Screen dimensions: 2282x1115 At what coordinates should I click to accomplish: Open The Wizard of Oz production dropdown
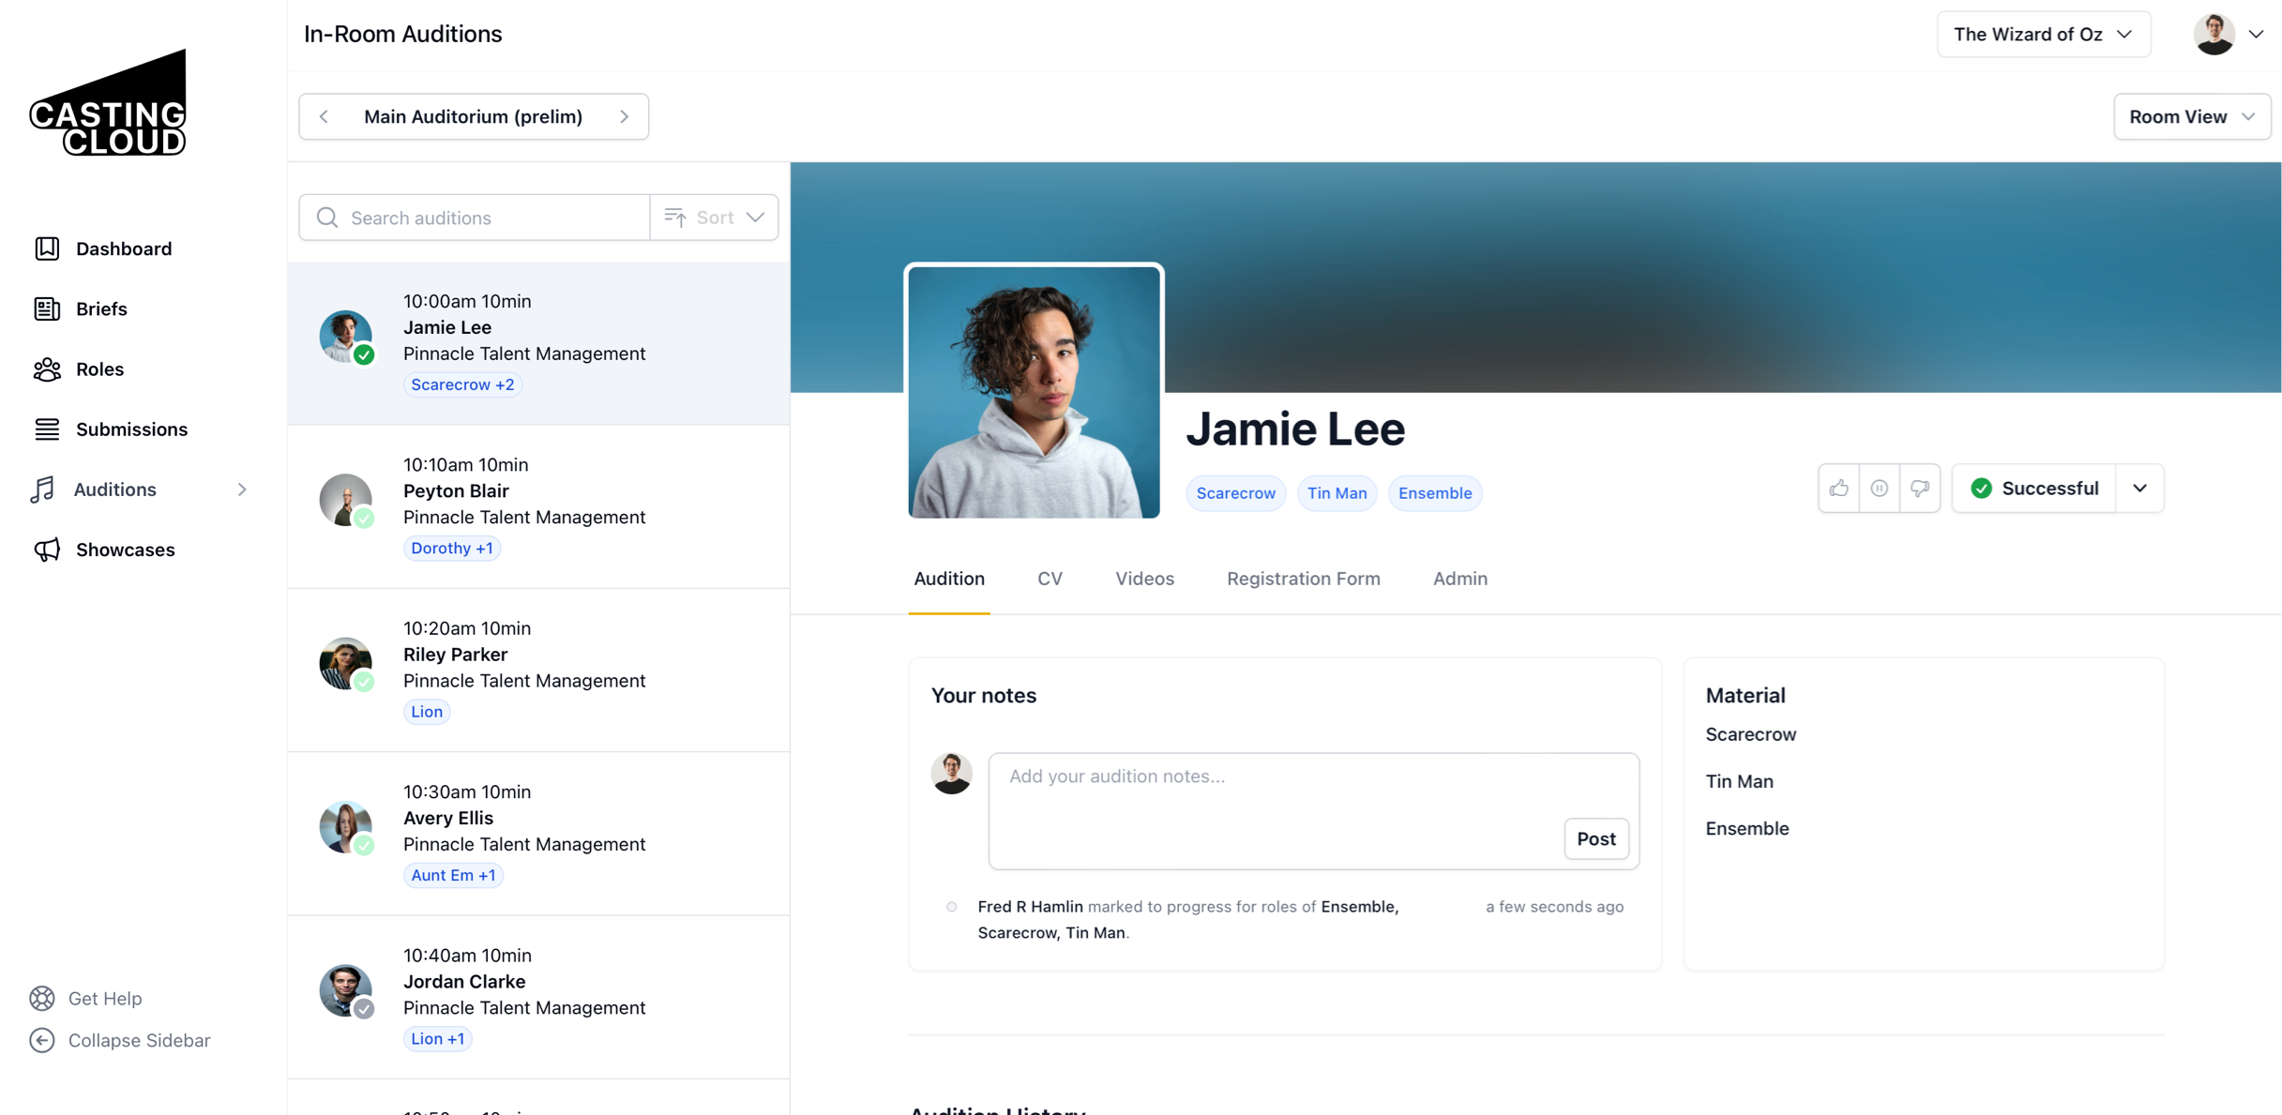click(x=2043, y=35)
